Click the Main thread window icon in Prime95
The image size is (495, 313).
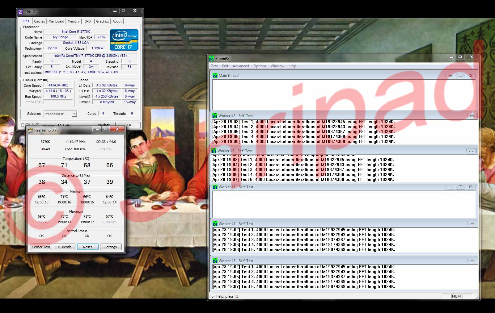(215, 75)
